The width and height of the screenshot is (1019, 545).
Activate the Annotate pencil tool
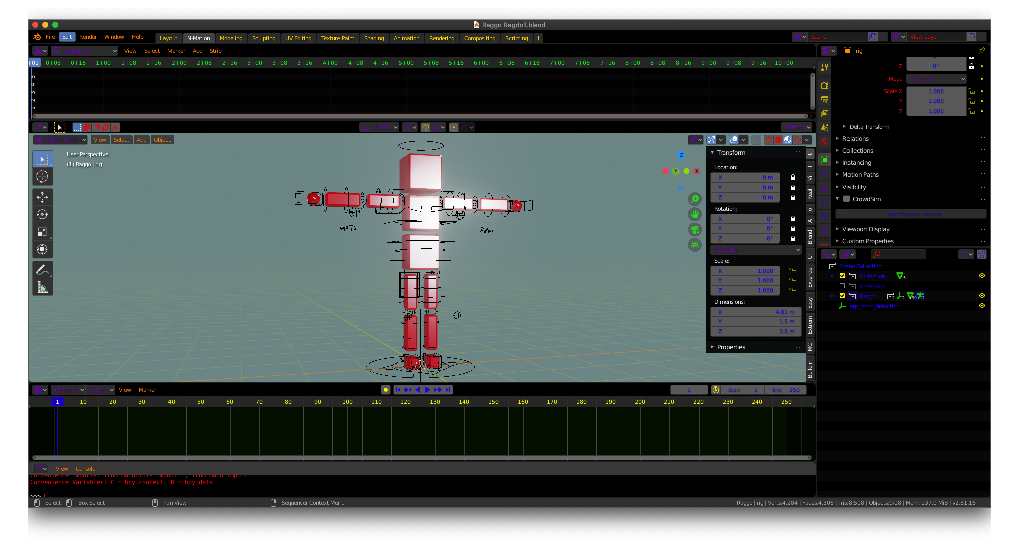pyautogui.click(x=42, y=270)
